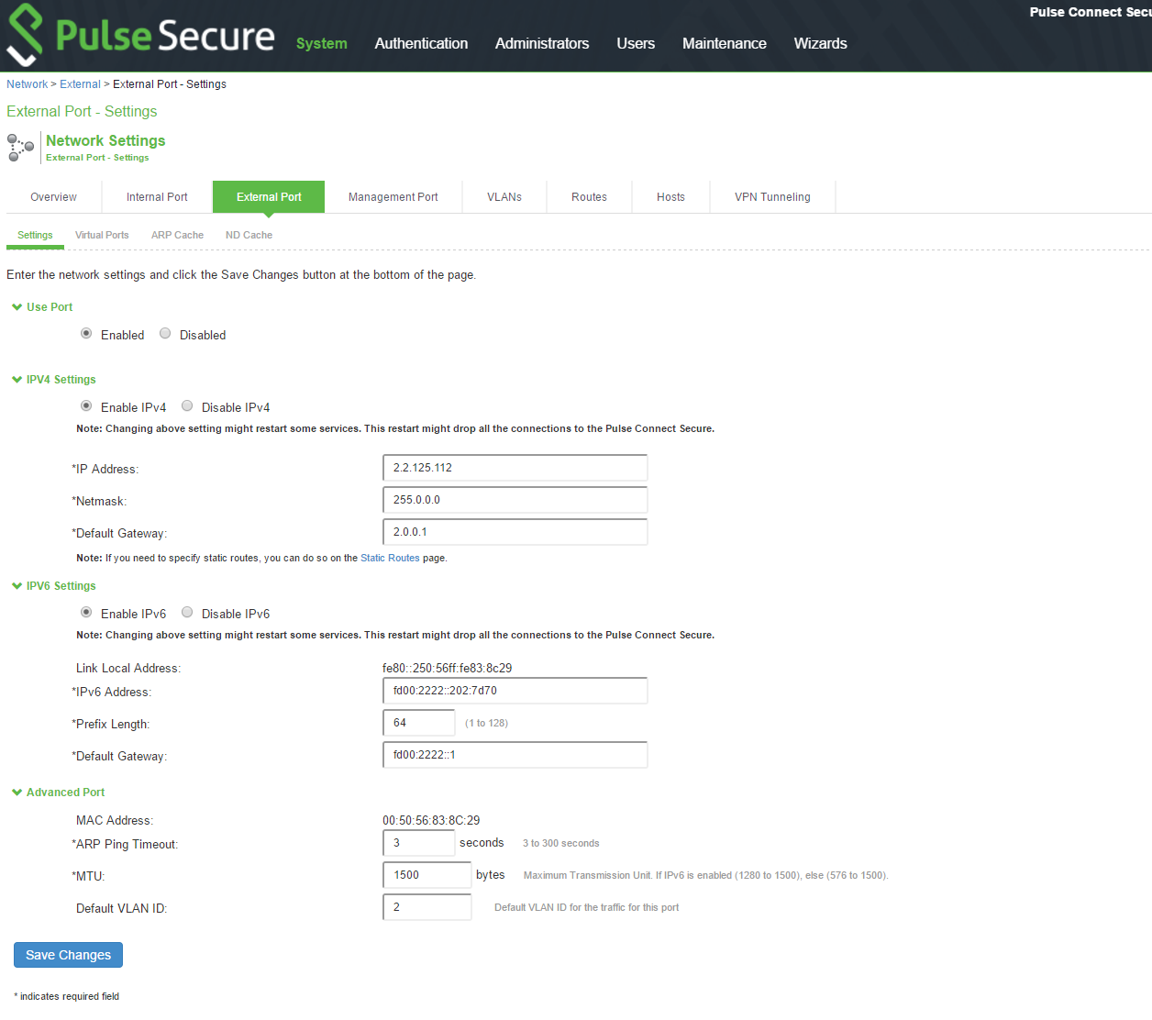Open the Wizards menu
The height and width of the screenshot is (1020, 1152).
click(821, 43)
